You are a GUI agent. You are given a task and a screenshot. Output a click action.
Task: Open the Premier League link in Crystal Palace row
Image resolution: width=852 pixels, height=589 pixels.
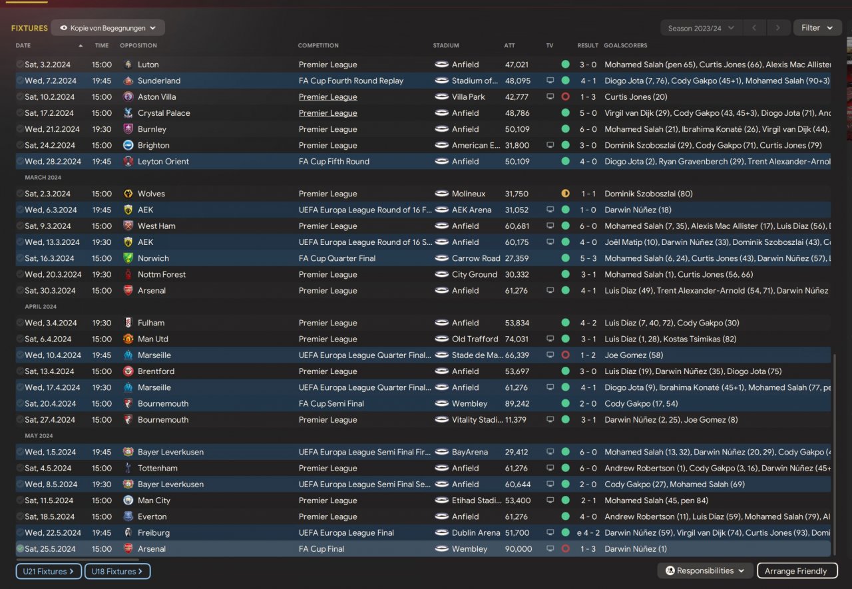pyautogui.click(x=327, y=113)
